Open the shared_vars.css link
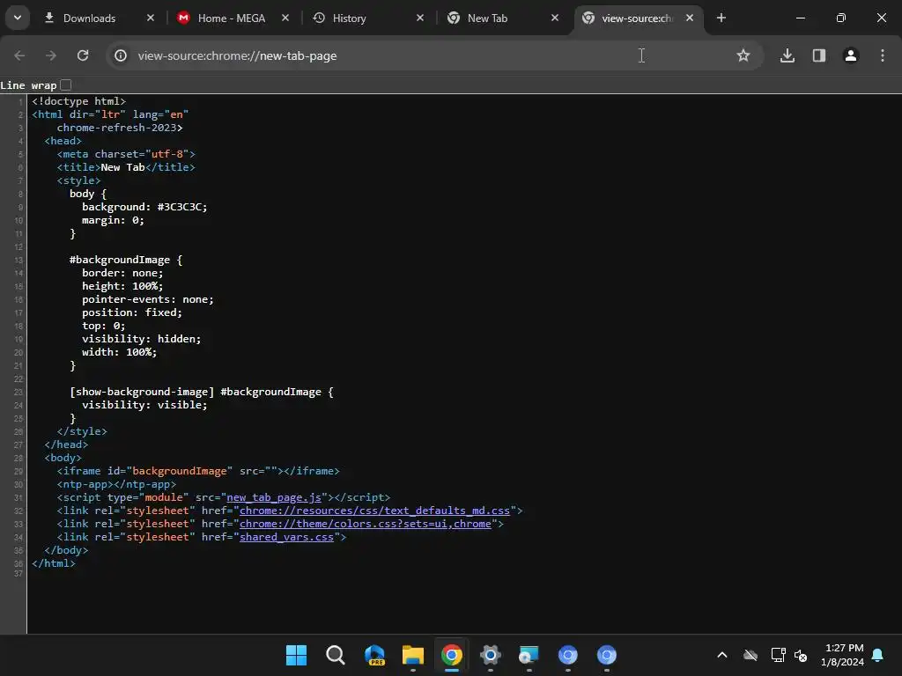 [x=286, y=538]
